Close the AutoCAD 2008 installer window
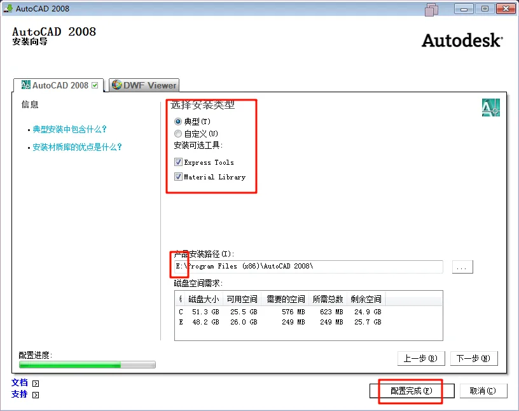Image resolution: width=519 pixels, height=411 pixels. tap(506, 9)
